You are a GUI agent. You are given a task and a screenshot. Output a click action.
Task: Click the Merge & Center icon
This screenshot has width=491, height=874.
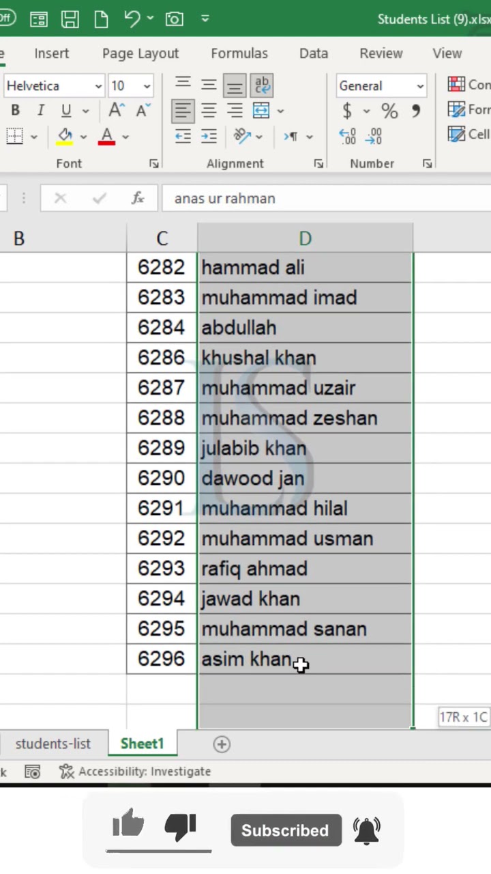click(261, 111)
